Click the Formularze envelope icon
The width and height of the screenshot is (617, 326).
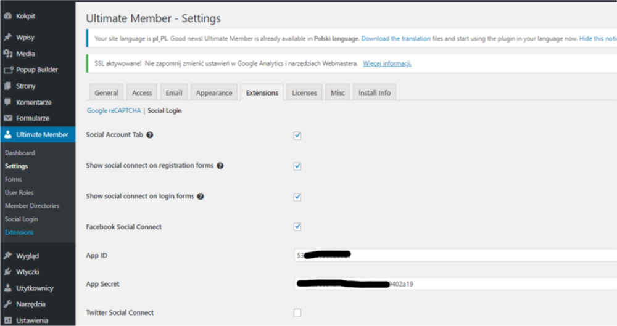tap(8, 118)
